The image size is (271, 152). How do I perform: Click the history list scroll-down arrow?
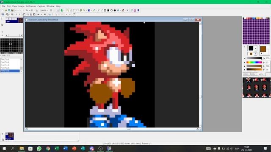[x=21, y=71]
